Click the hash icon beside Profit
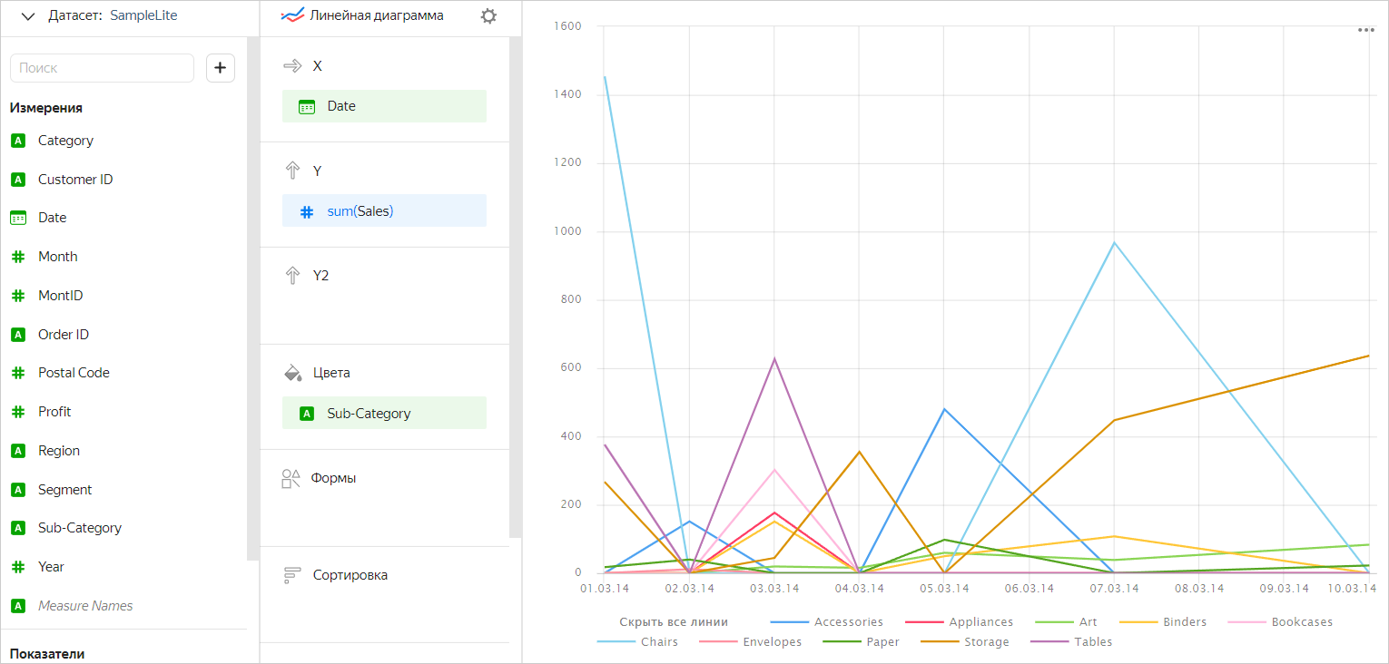 pyautogui.click(x=18, y=412)
